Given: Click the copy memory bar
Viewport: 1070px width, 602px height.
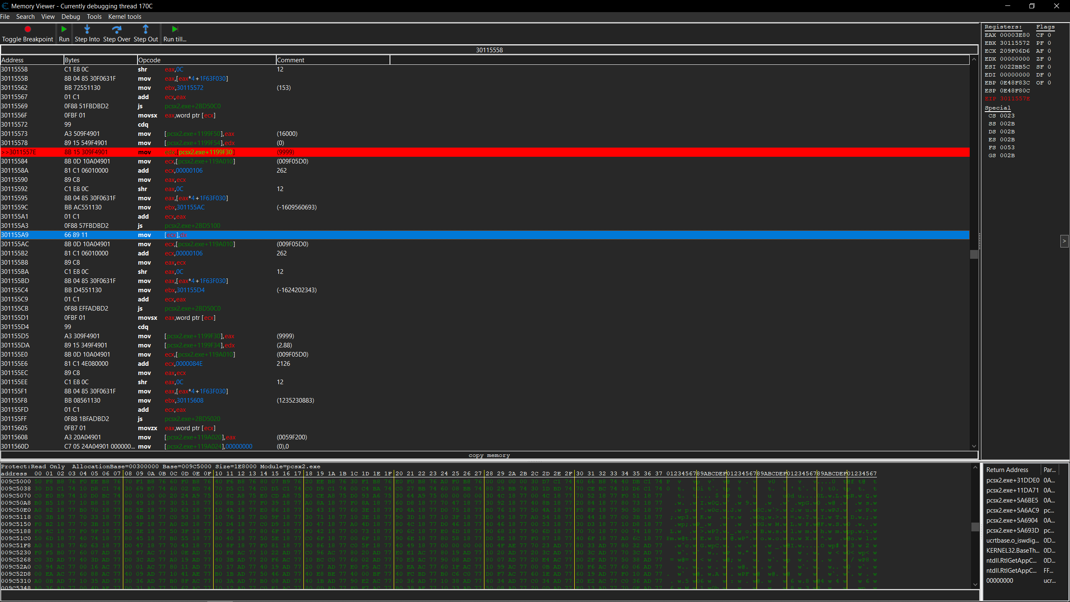Looking at the screenshot, I should 489,455.
